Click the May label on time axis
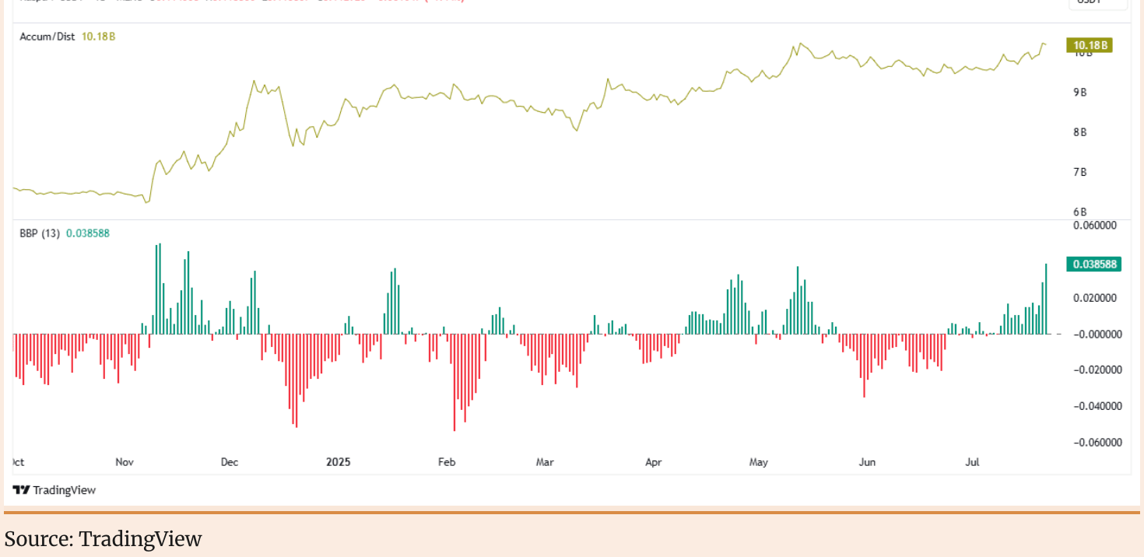Screen dimensions: 1144x557 click(758, 462)
